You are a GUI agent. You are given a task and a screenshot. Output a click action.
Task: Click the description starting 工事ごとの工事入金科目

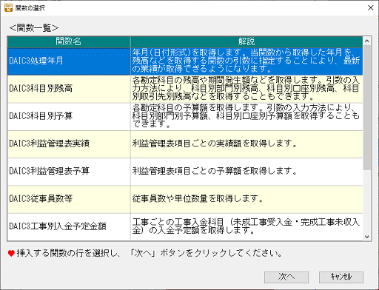[246, 227]
